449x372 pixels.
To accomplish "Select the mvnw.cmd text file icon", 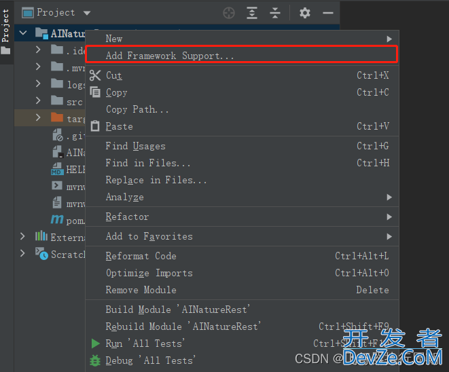I will click(57, 202).
